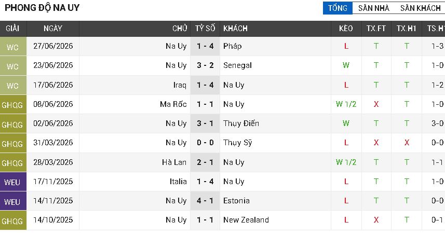Open the Hà Lan 2 - 1 score
The height and width of the screenshot is (235, 445).
(205, 162)
